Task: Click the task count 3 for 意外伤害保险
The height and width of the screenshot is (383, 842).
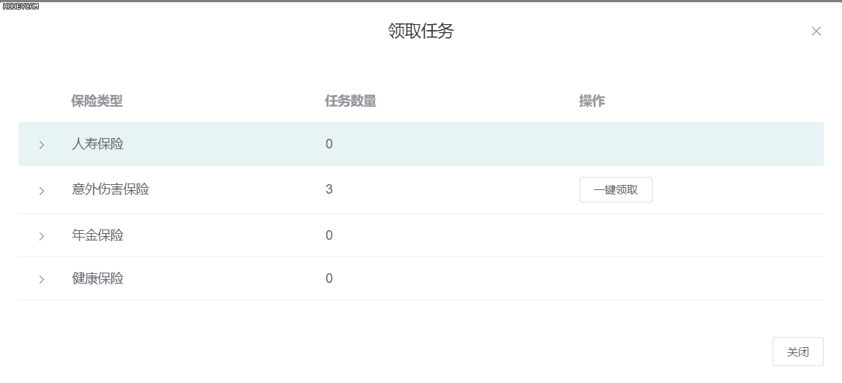Action: [329, 189]
